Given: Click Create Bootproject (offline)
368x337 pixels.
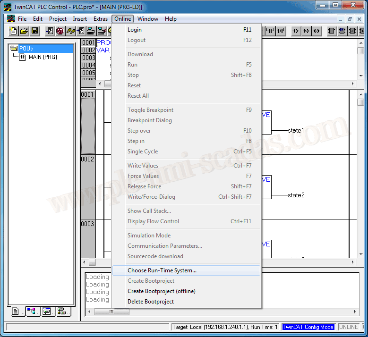Looking at the screenshot, I should pyautogui.click(x=161, y=291).
